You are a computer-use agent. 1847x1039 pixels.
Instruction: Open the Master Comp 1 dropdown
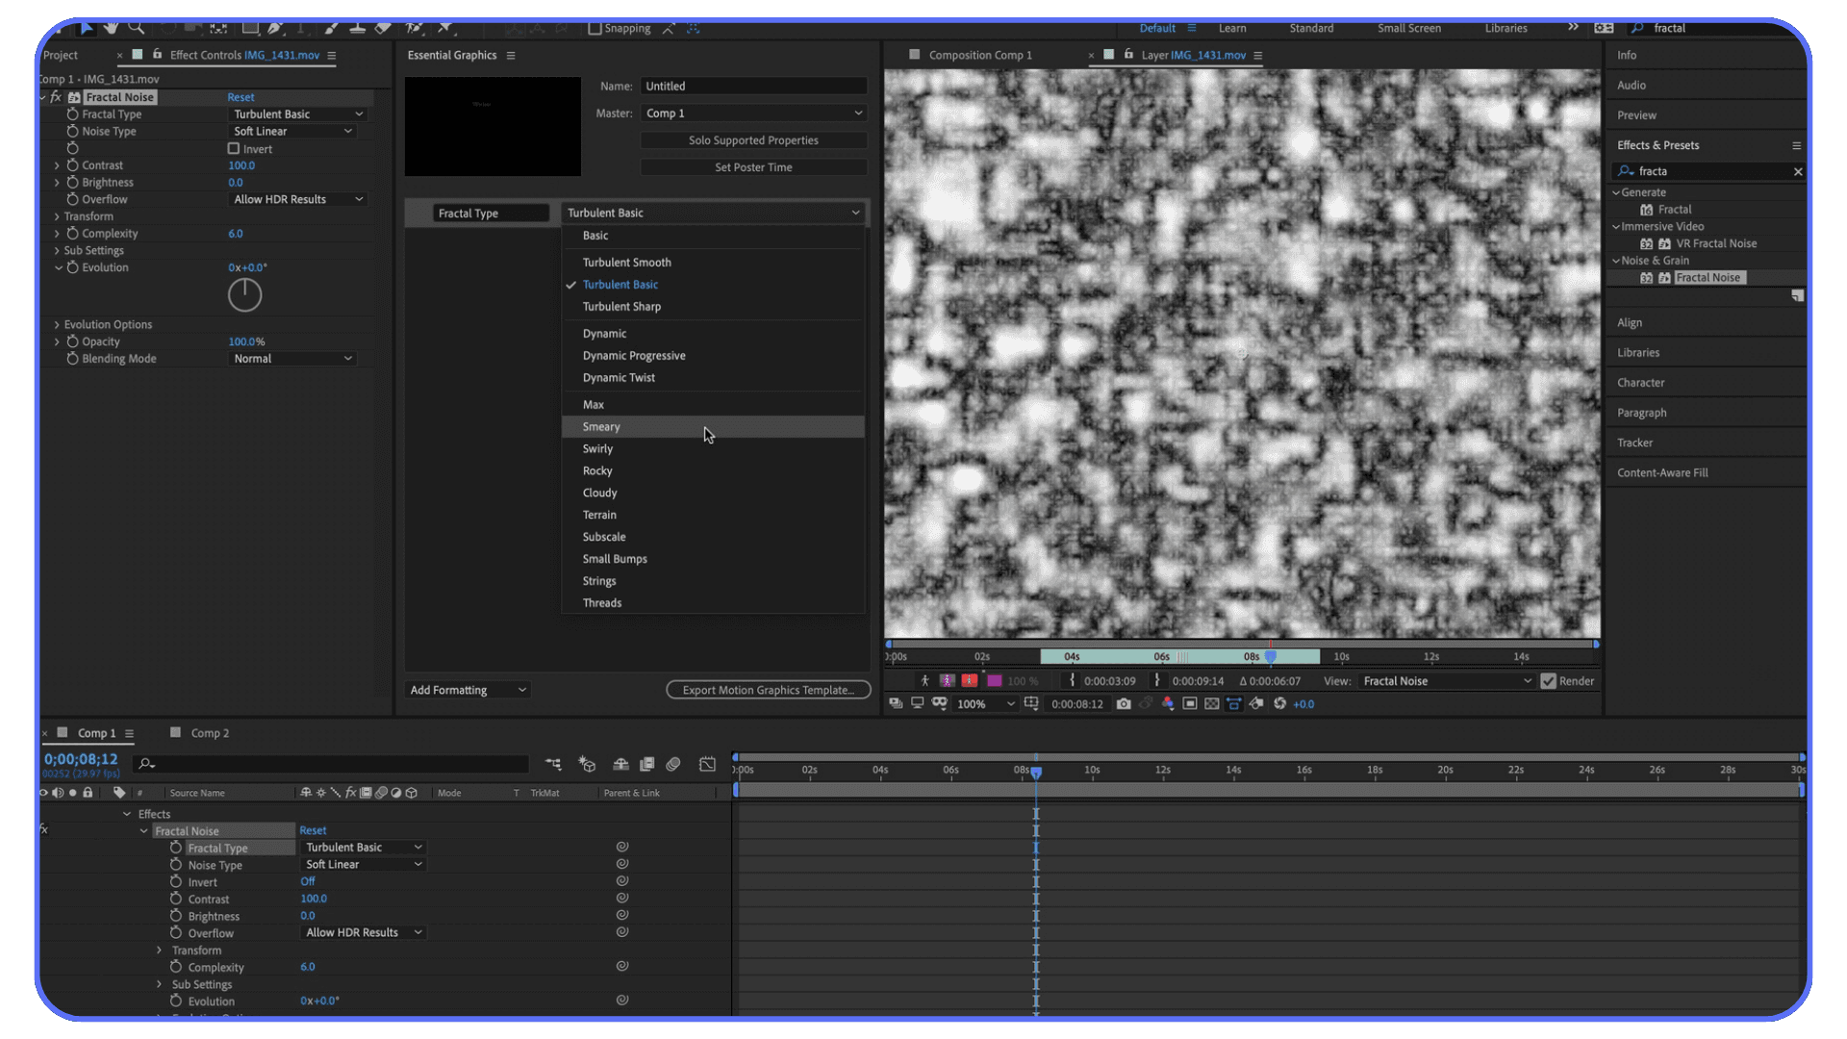click(753, 114)
